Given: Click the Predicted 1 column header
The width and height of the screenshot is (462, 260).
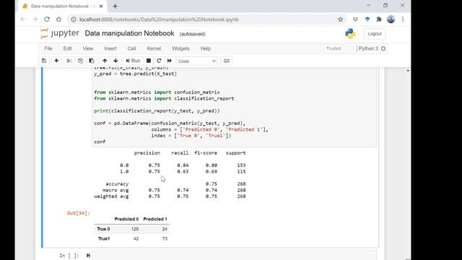Looking at the screenshot, I should pyautogui.click(x=155, y=219).
